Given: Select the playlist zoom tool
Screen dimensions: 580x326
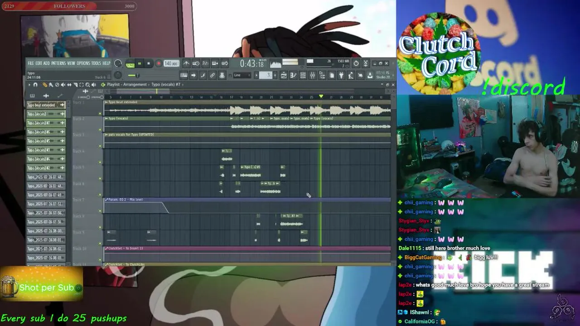Looking at the screenshot, I should (87, 85).
